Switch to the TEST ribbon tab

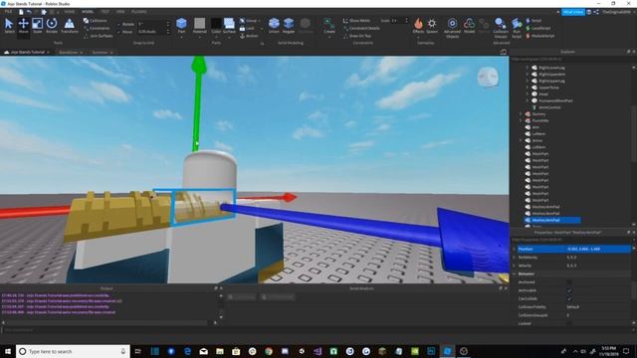105,12
